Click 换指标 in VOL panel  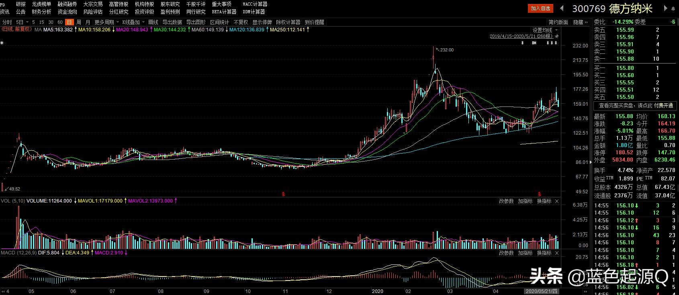pyautogui.click(x=544, y=201)
